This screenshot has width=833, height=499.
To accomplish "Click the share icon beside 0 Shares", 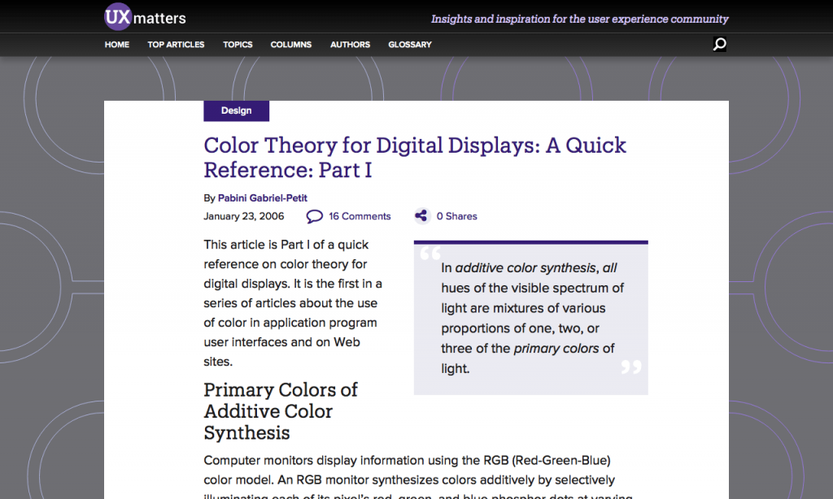I will [421, 215].
